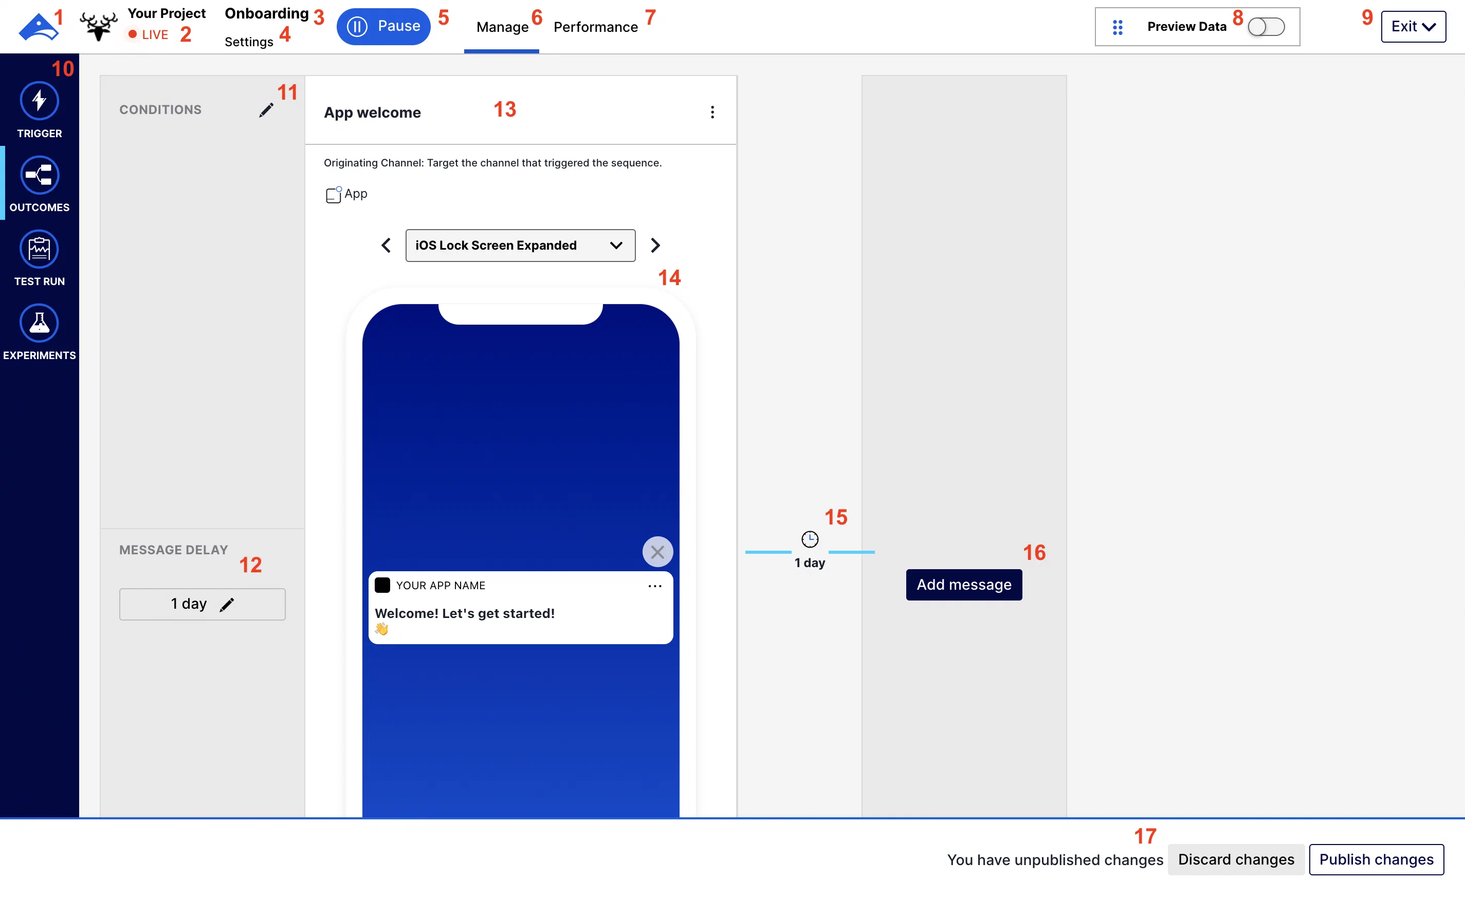Image resolution: width=1465 pixels, height=900 pixels.
Task: Open the Outcomes section in sidebar
Action: coord(39,175)
